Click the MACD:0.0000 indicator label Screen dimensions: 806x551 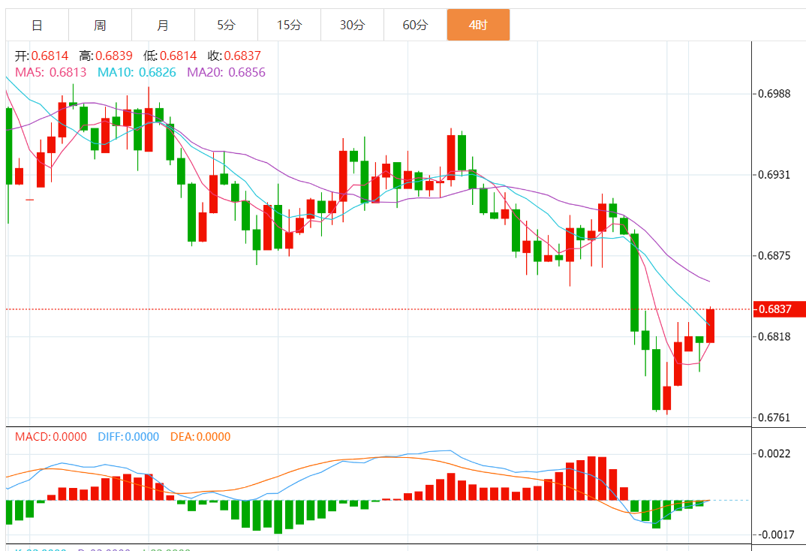[51, 437]
